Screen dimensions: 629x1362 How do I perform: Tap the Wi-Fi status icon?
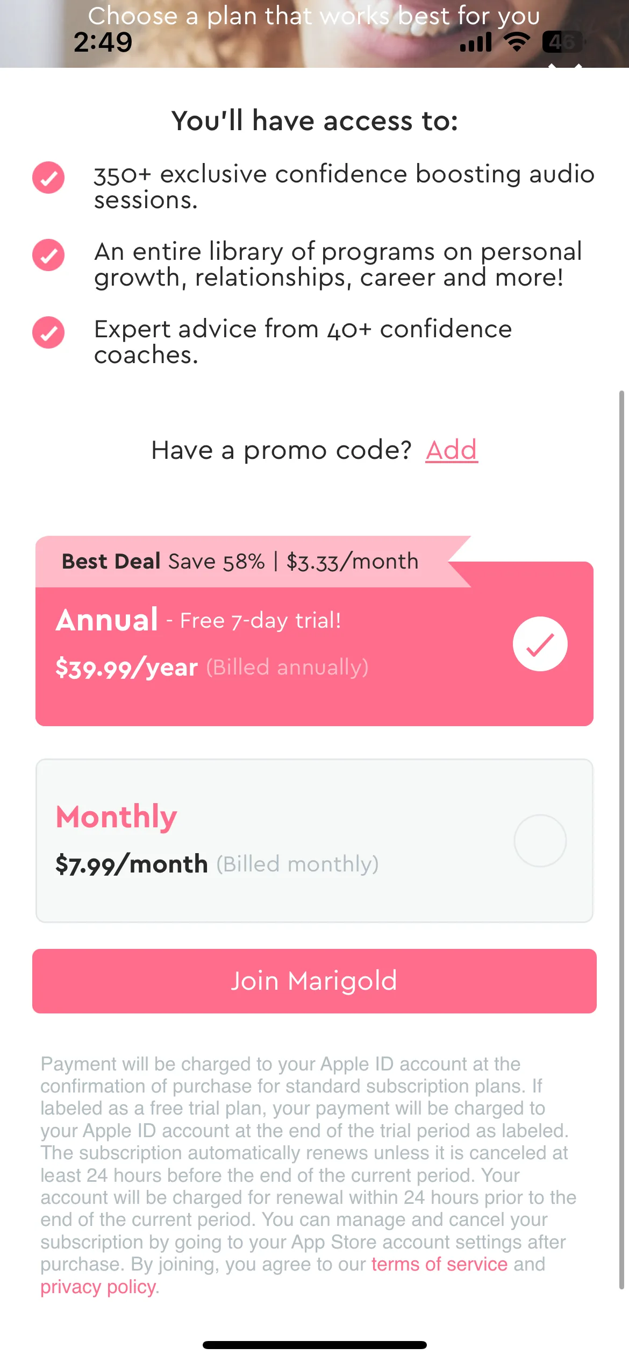[517, 41]
